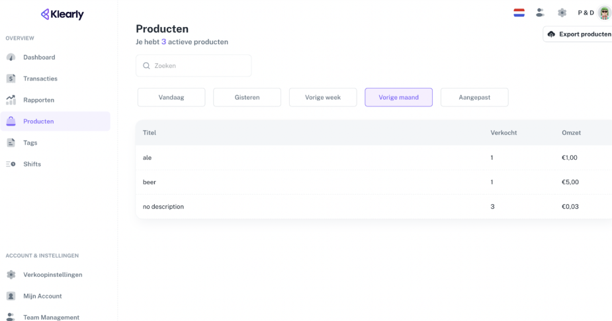Go to Verkoopinstellingen page
This screenshot has height=321, width=612.
[52, 275]
